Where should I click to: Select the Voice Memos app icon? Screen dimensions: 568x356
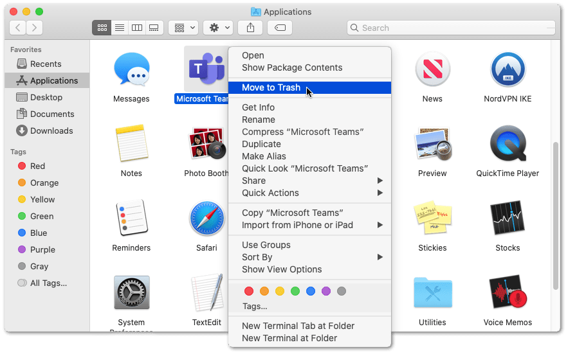pos(508,292)
